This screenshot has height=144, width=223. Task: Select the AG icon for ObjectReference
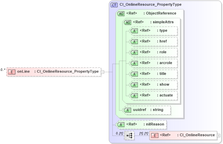click(121, 14)
